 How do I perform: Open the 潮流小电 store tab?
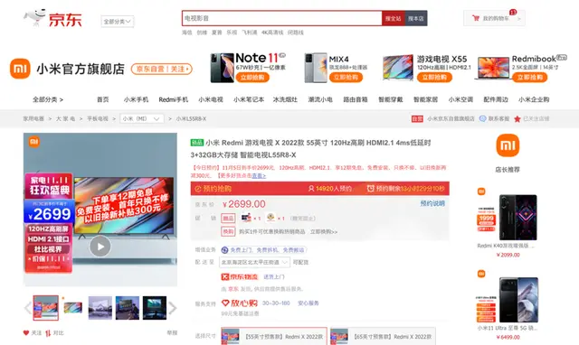point(320,99)
